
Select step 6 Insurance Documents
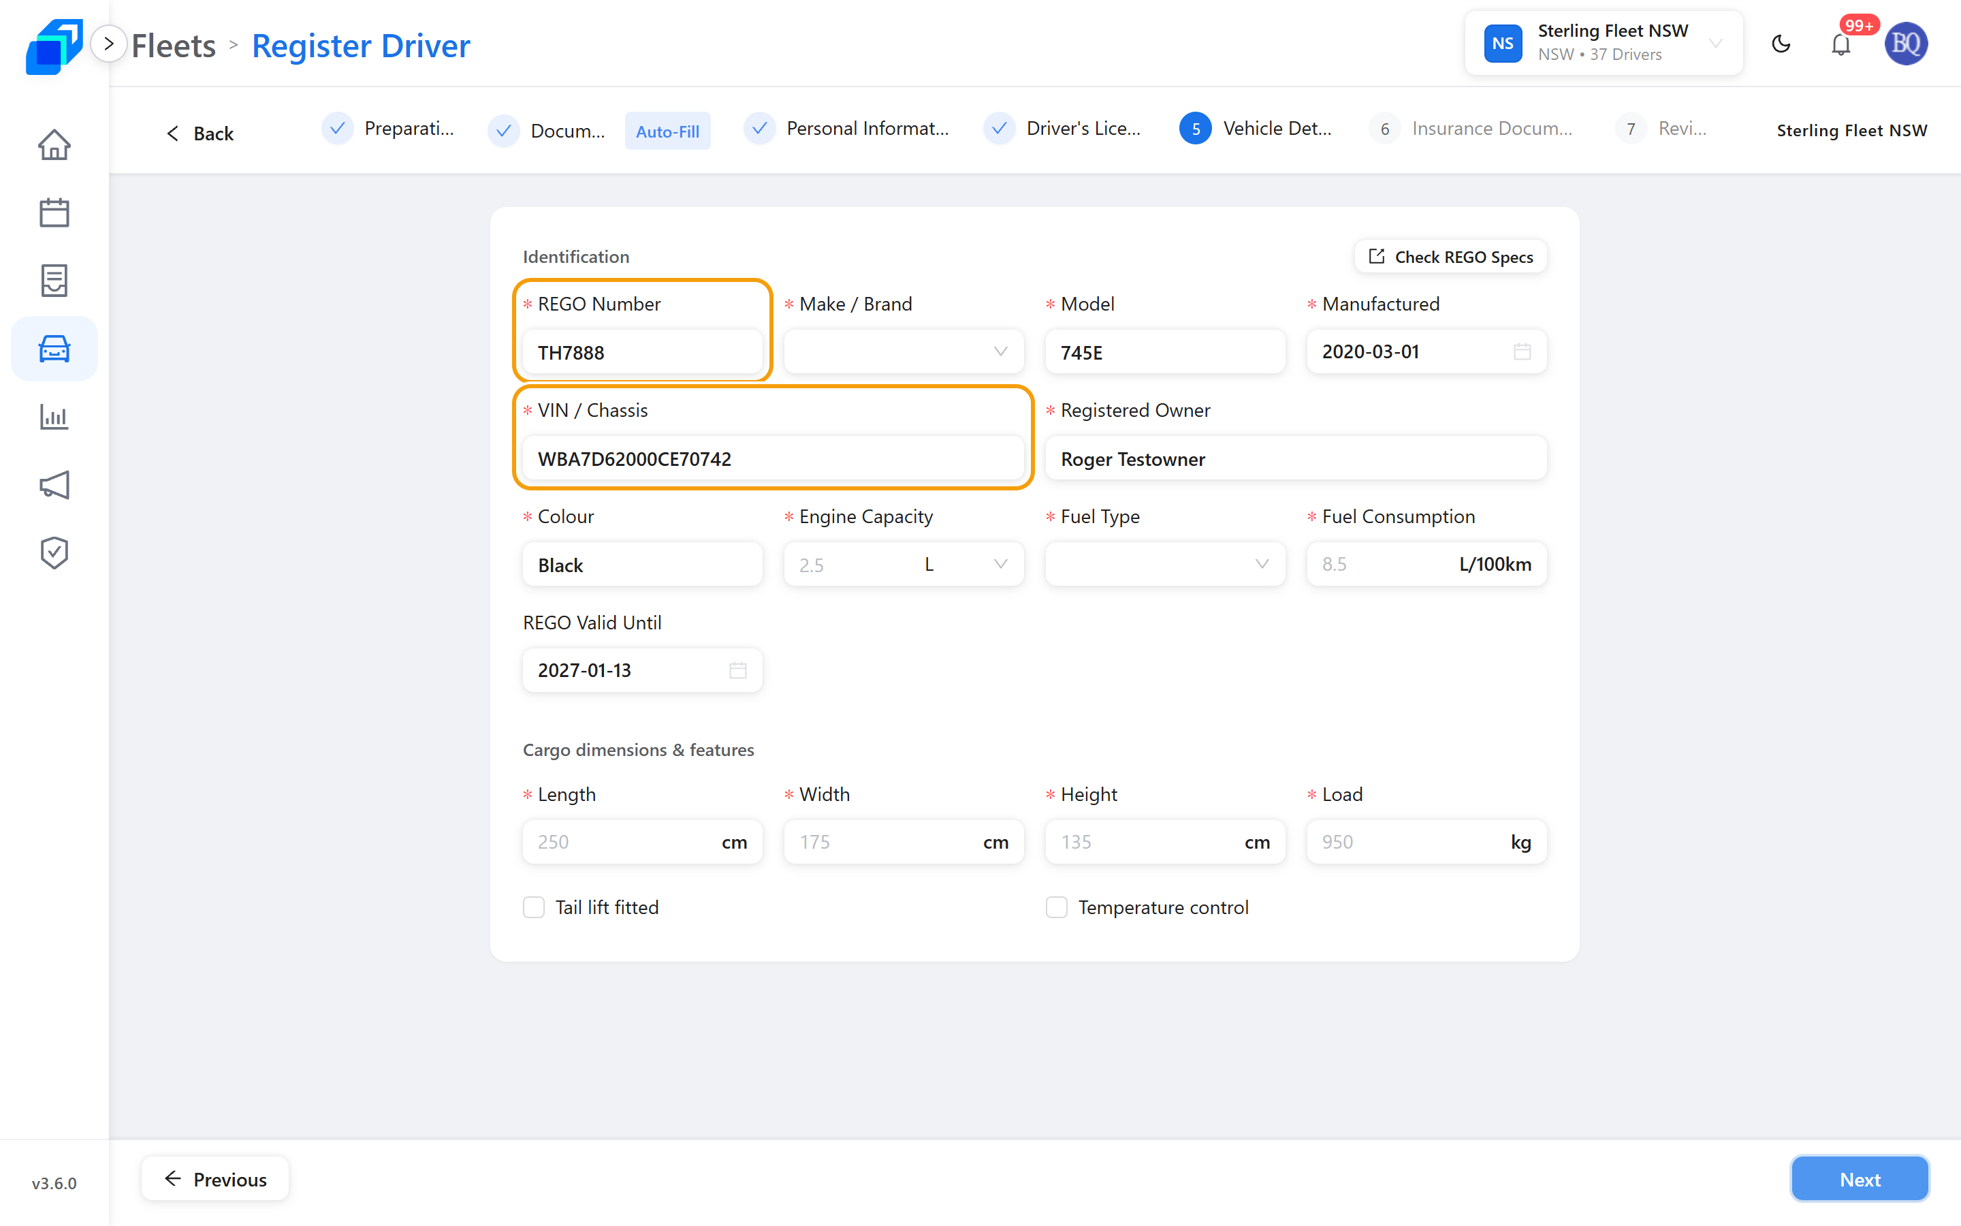point(1471,128)
